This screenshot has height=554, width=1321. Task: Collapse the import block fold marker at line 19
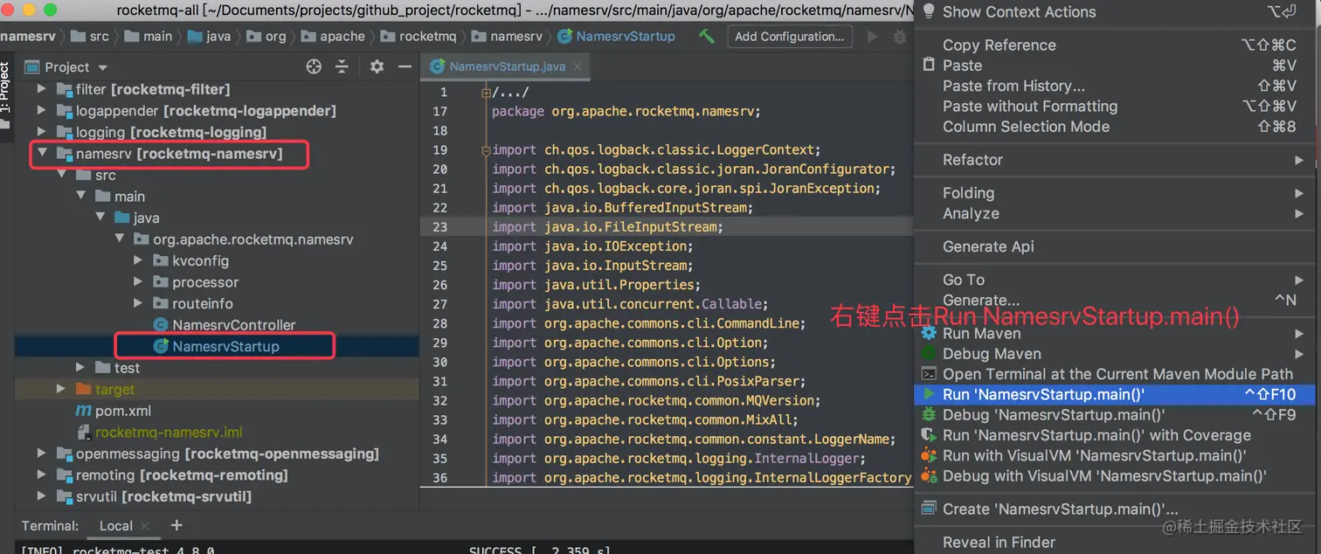click(x=486, y=149)
